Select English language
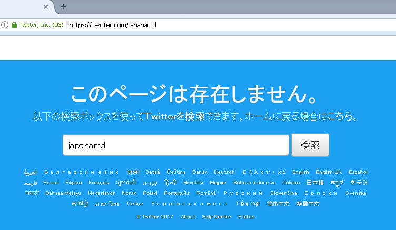This screenshot has width=396, height=230. (301, 172)
